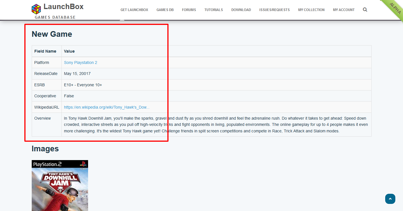Select the May 15, 20017 value
The image size is (403, 211).
[x=77, y=74]
